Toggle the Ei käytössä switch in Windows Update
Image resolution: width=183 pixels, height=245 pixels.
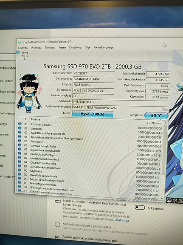click(x=140, y=208)
